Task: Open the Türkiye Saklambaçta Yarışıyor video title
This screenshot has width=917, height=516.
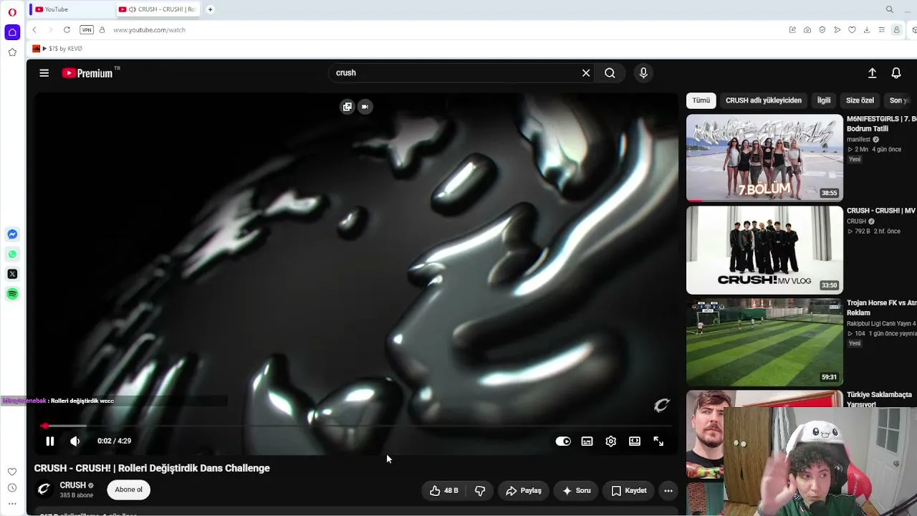Action: coord(879,399)
